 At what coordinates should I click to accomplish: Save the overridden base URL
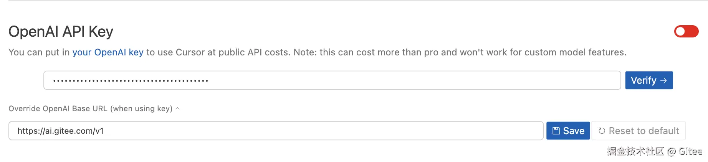pyautogui.click(x=568, y=131)
